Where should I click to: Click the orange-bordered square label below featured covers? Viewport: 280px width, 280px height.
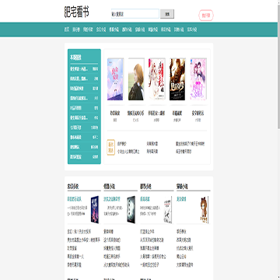[x=111, y=148]
